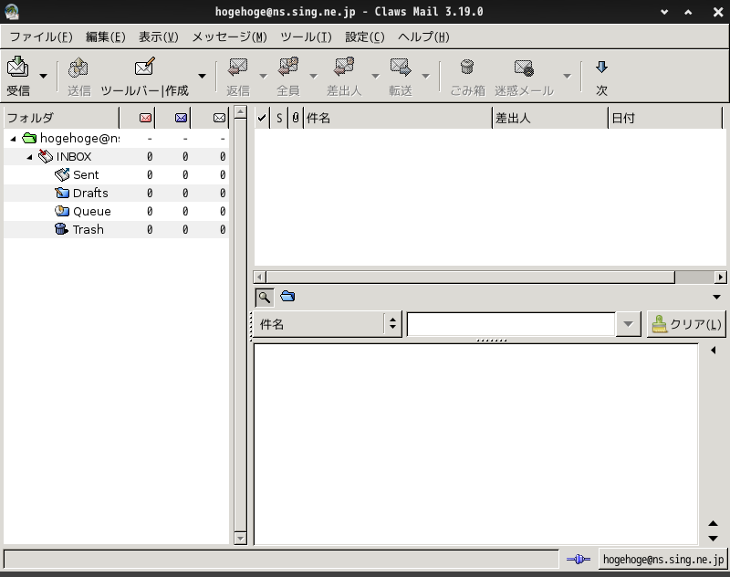Click the クリア(L) clear button
The image size is (730, 577).
(686, 324)
